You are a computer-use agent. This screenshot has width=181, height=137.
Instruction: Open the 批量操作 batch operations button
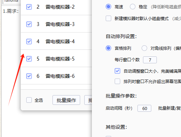[66, 100]
